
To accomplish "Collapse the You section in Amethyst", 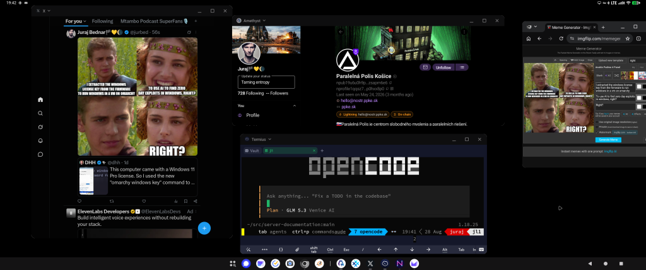I will tap(294, 106).
